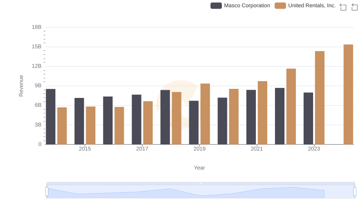Click the 2019 x-axis label

[199, 149]
